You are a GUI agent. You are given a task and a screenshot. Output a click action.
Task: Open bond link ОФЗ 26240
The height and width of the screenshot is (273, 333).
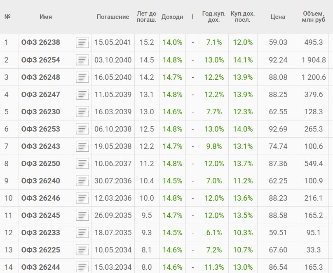pyautogui.click(x=40, y=180)
